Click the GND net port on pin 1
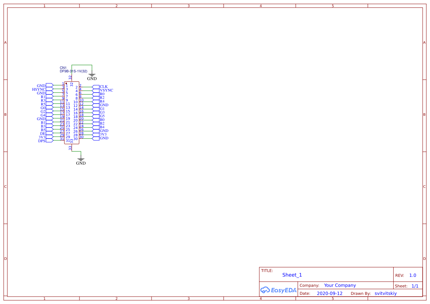Screen dimensions: 430x304 [x=45, y=86]
